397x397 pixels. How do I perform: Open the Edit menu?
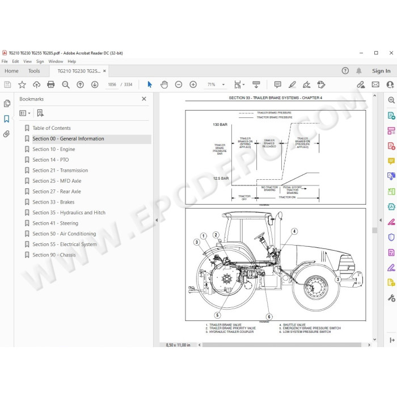click(x=15, y=61)
